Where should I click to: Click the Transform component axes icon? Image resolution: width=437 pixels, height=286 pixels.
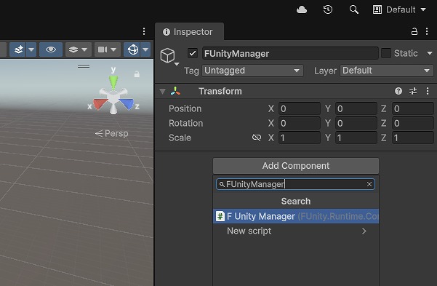[x=175, y=91]
